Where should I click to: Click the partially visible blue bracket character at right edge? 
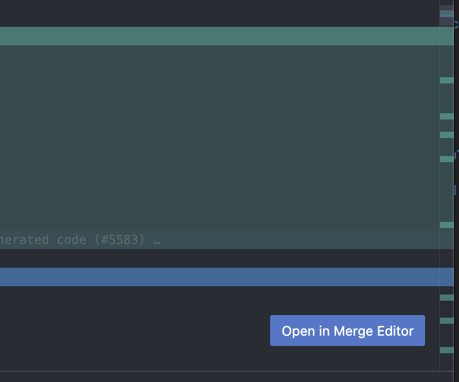click(455, 190)
